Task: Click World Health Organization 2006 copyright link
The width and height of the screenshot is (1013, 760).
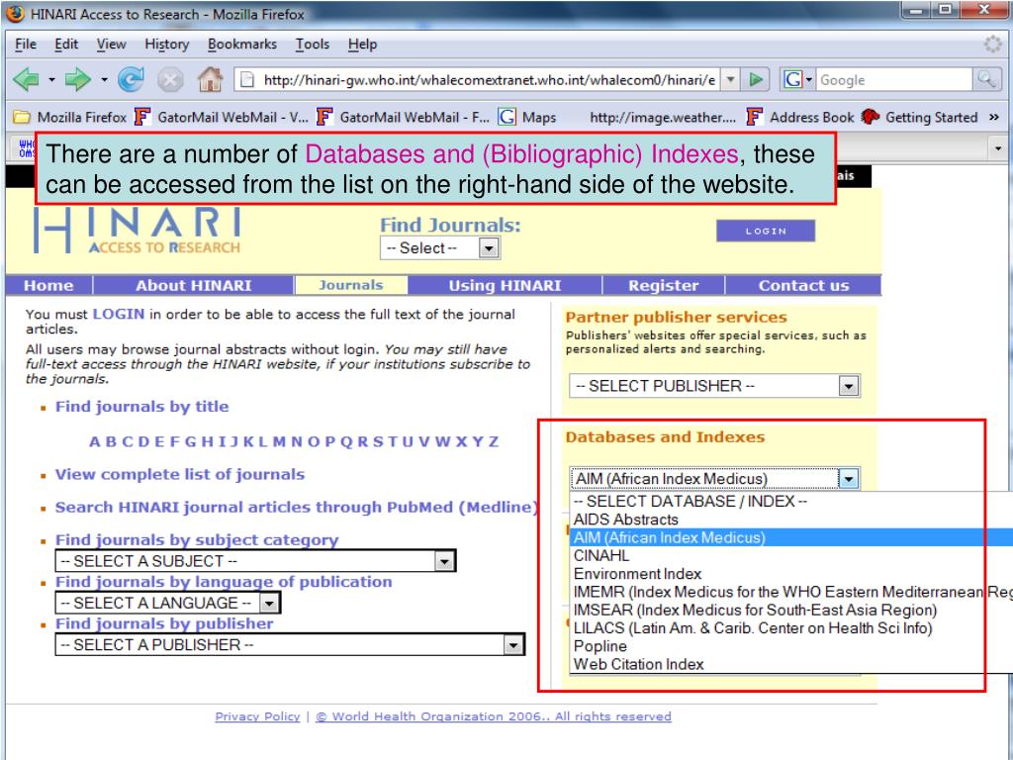Action: coord(494,716)
